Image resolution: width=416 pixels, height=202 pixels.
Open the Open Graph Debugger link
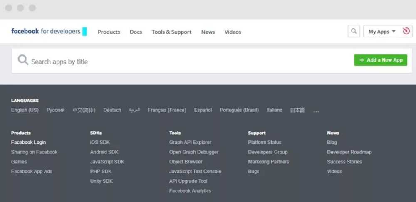click(194, 152)
